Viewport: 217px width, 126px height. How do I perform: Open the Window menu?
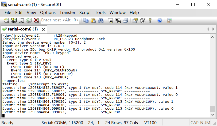(118, 13)
